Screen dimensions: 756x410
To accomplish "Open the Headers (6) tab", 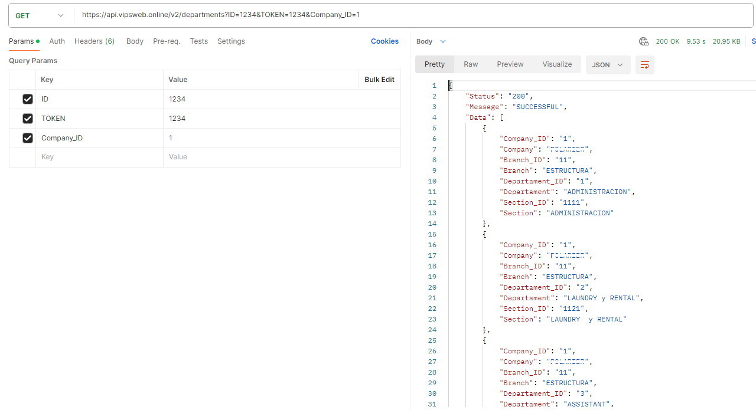I will pos(94,41).
